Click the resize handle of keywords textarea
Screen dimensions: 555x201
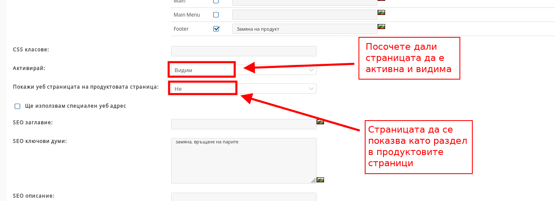314,180
